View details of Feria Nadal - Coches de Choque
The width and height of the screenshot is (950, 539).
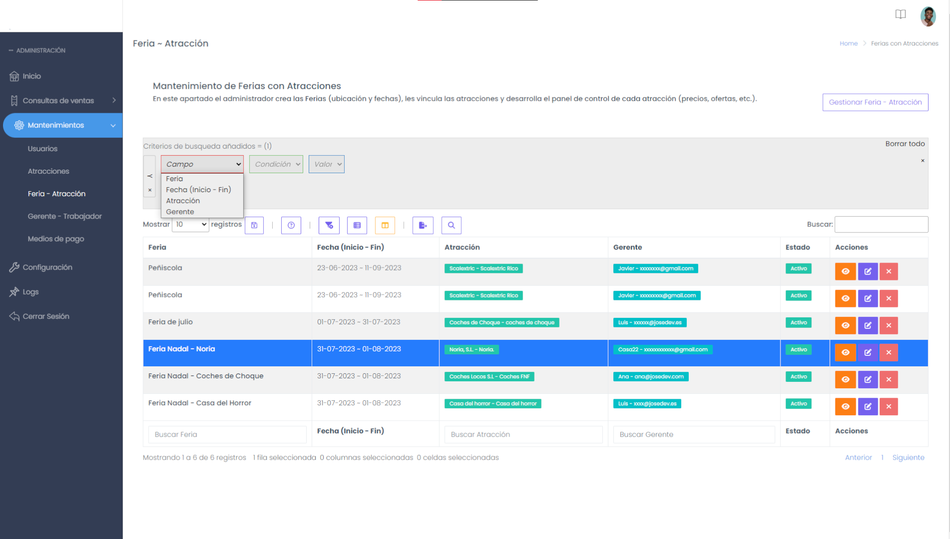(x=845, y=379)
